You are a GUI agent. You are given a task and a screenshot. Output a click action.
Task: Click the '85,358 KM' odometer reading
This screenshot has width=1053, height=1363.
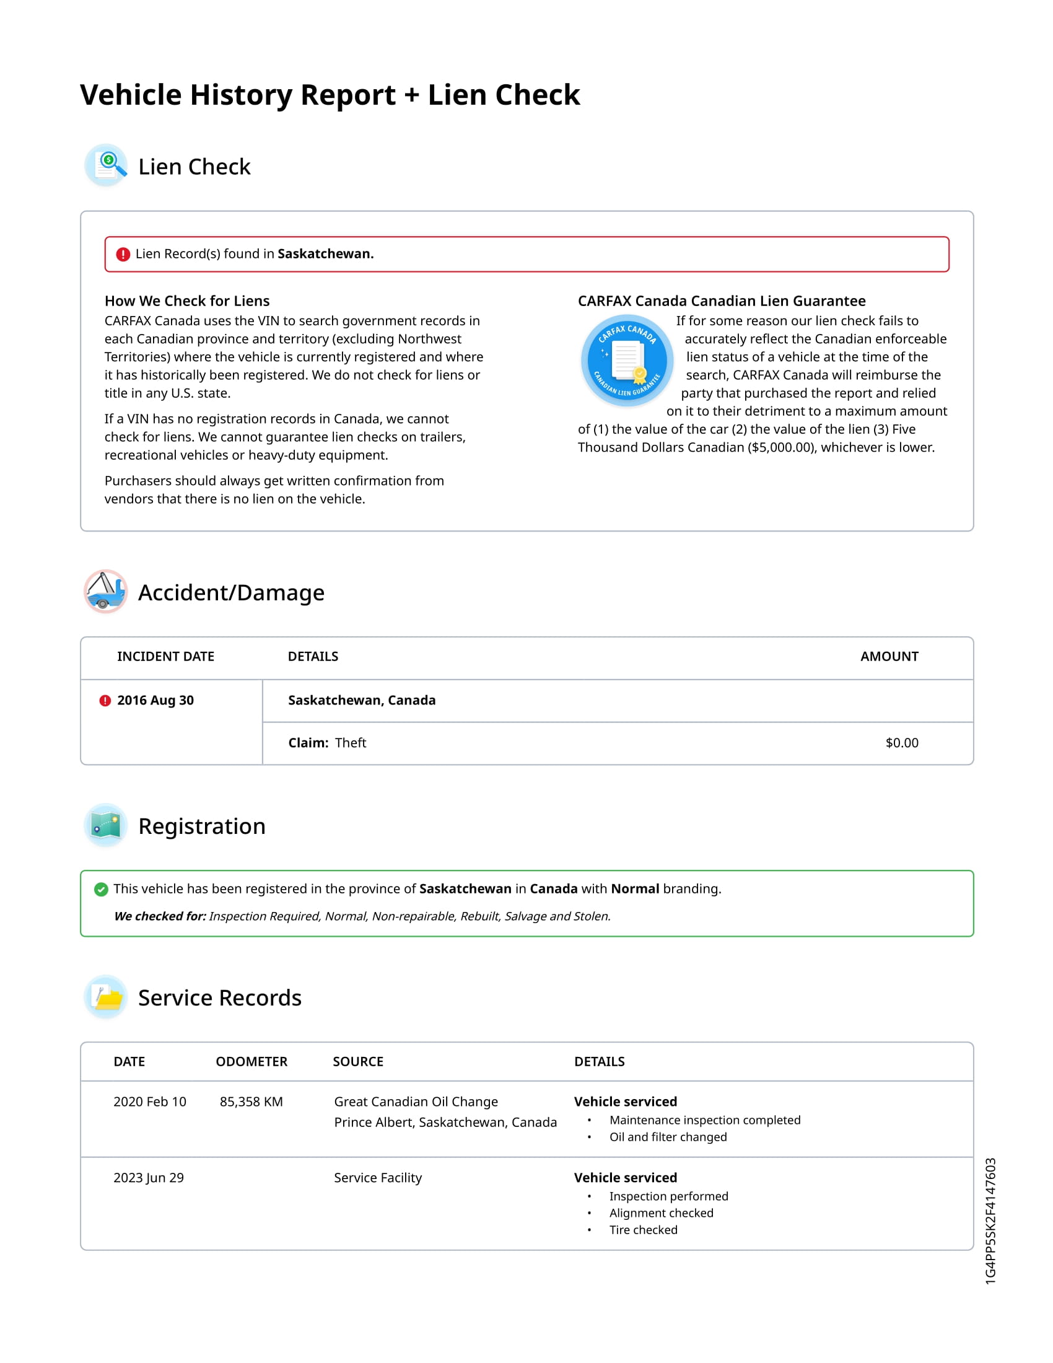(x=251, y=1102)
